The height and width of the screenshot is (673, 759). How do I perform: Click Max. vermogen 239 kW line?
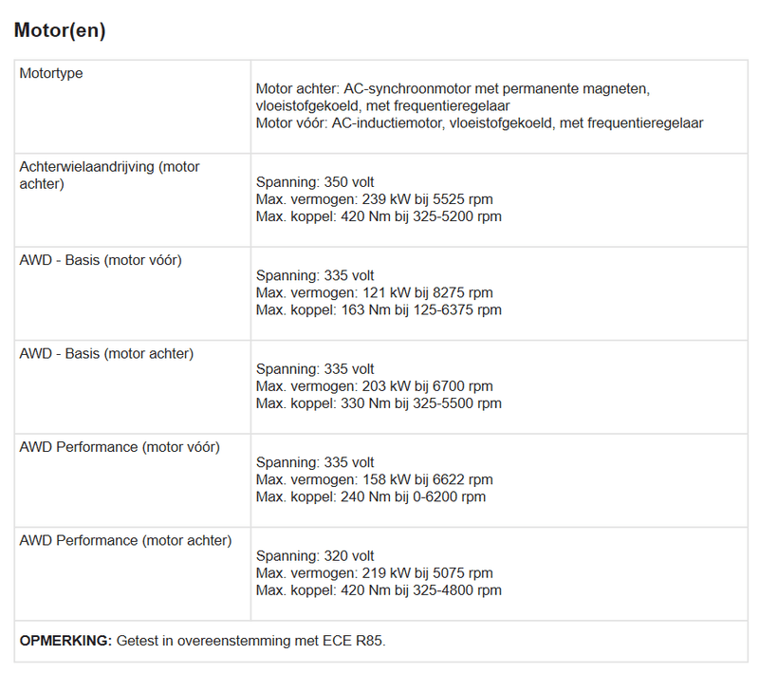[374, 199]
